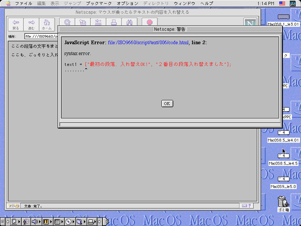Click the mail envelope icon in status bar

[244, 206]
